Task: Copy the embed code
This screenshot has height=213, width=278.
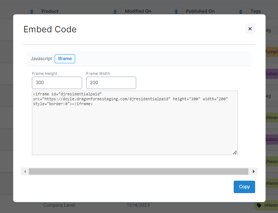Action: (x=244, y=187)
